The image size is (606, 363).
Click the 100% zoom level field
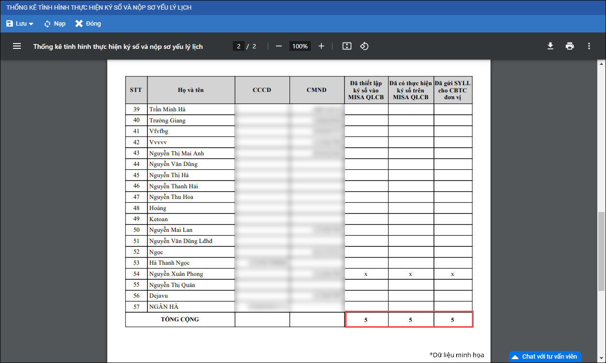tap(300, 46)
